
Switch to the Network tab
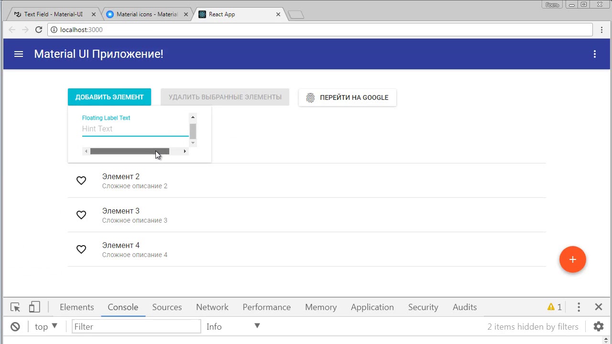[x=212, y=307]
